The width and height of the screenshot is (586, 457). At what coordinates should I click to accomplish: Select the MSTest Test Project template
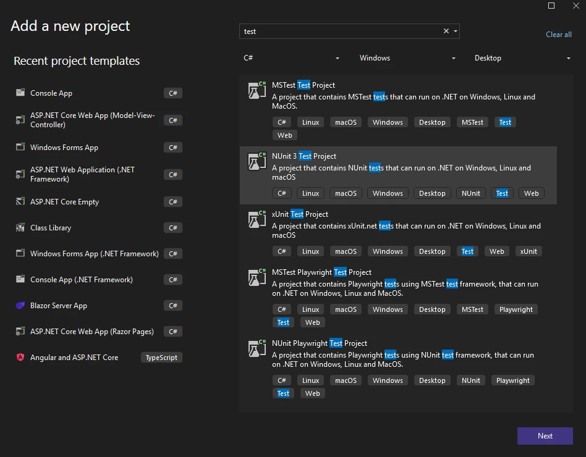398,111
